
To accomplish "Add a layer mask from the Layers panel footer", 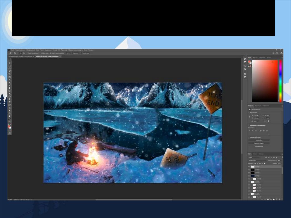I will click(268, 199).
